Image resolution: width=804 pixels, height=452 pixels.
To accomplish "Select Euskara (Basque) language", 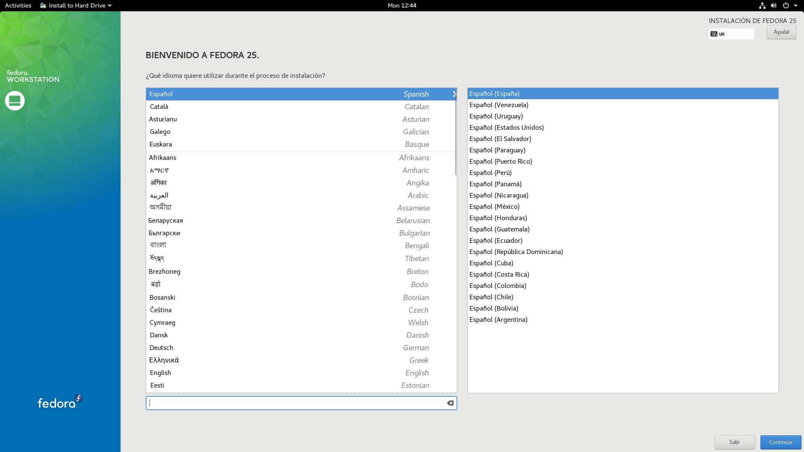I will coord(301,144).
